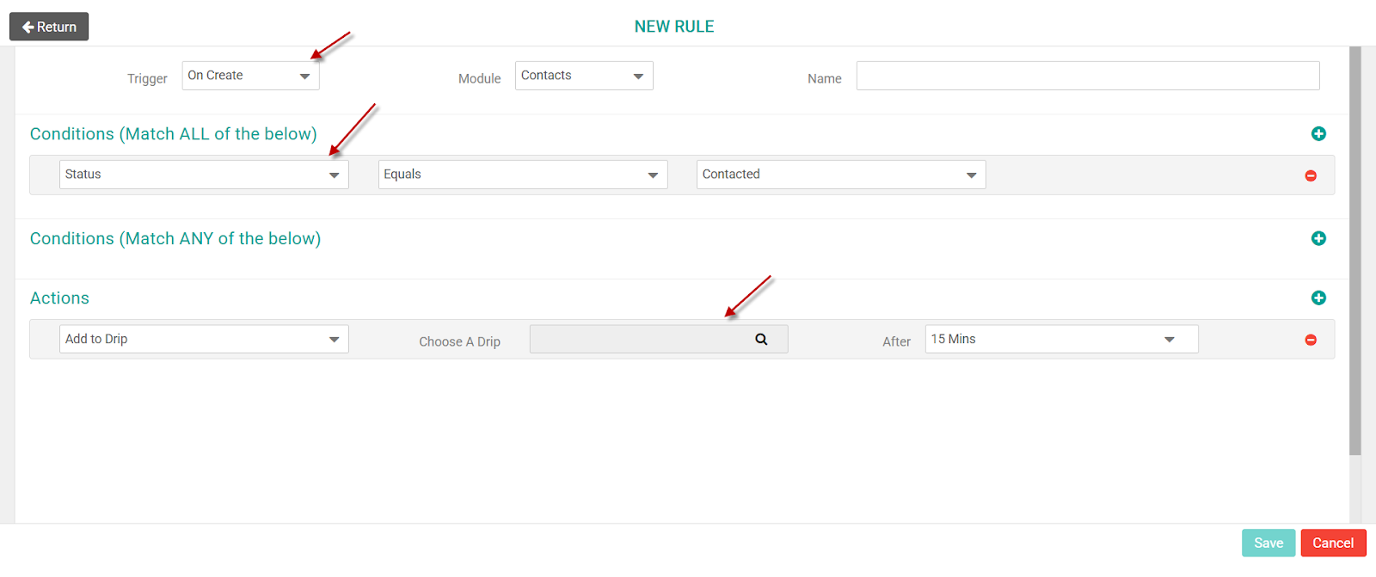The image size is (1376, 577).
Task: Cancel the new rule
Action: 1333,543
